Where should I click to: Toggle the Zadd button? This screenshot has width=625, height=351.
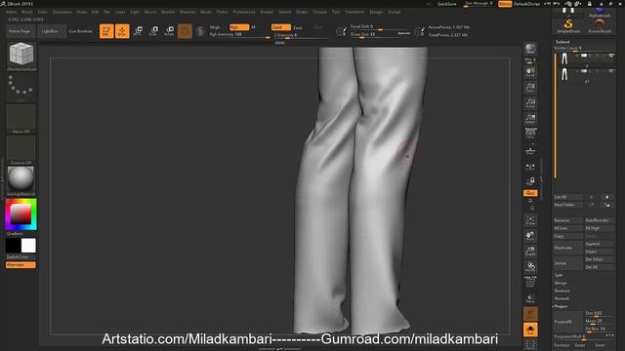coord(280,27)
